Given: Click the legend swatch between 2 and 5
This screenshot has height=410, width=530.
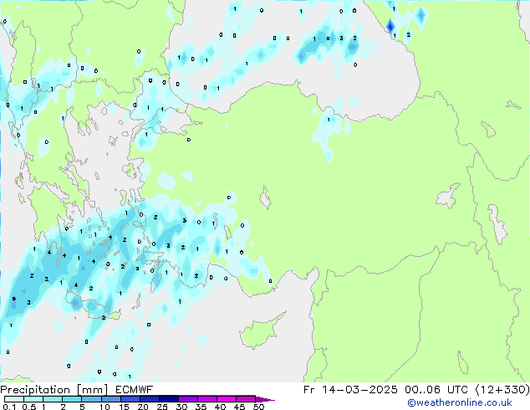Looking at the screenshot, I should click(72, 399).
